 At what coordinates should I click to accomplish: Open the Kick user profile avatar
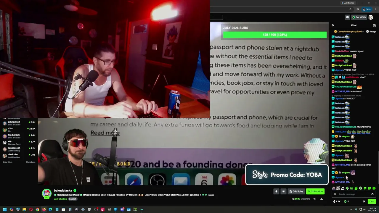tap(371, 17)
